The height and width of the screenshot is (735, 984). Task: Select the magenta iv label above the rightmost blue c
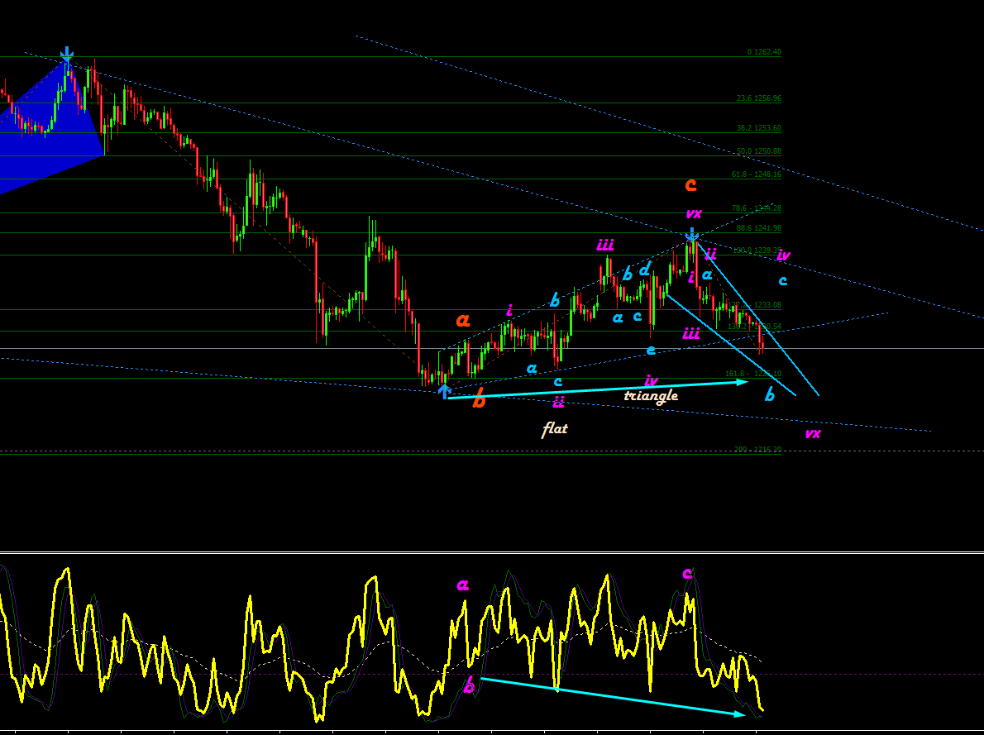[x=783, y=255]
